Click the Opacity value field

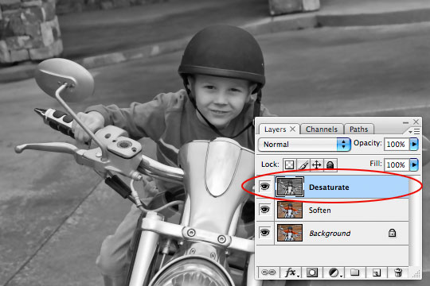[397, 144]
